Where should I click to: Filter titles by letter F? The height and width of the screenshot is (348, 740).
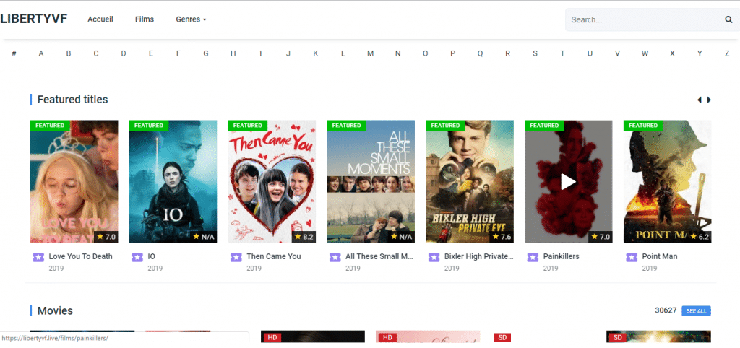(178, 53)
